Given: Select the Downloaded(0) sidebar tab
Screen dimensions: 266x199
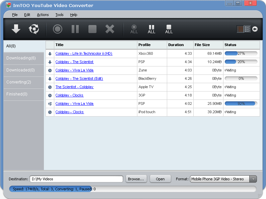Looking at the screenshot, I should tap(24, 70).
